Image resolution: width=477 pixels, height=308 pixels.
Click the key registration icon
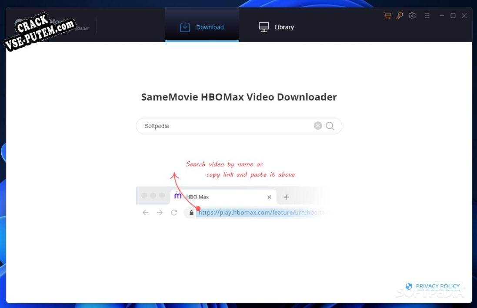point(400,16)
